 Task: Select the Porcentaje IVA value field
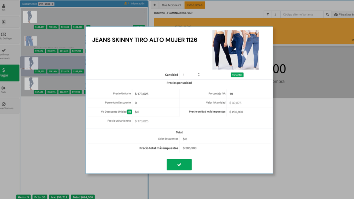click(x=249, y=94)
